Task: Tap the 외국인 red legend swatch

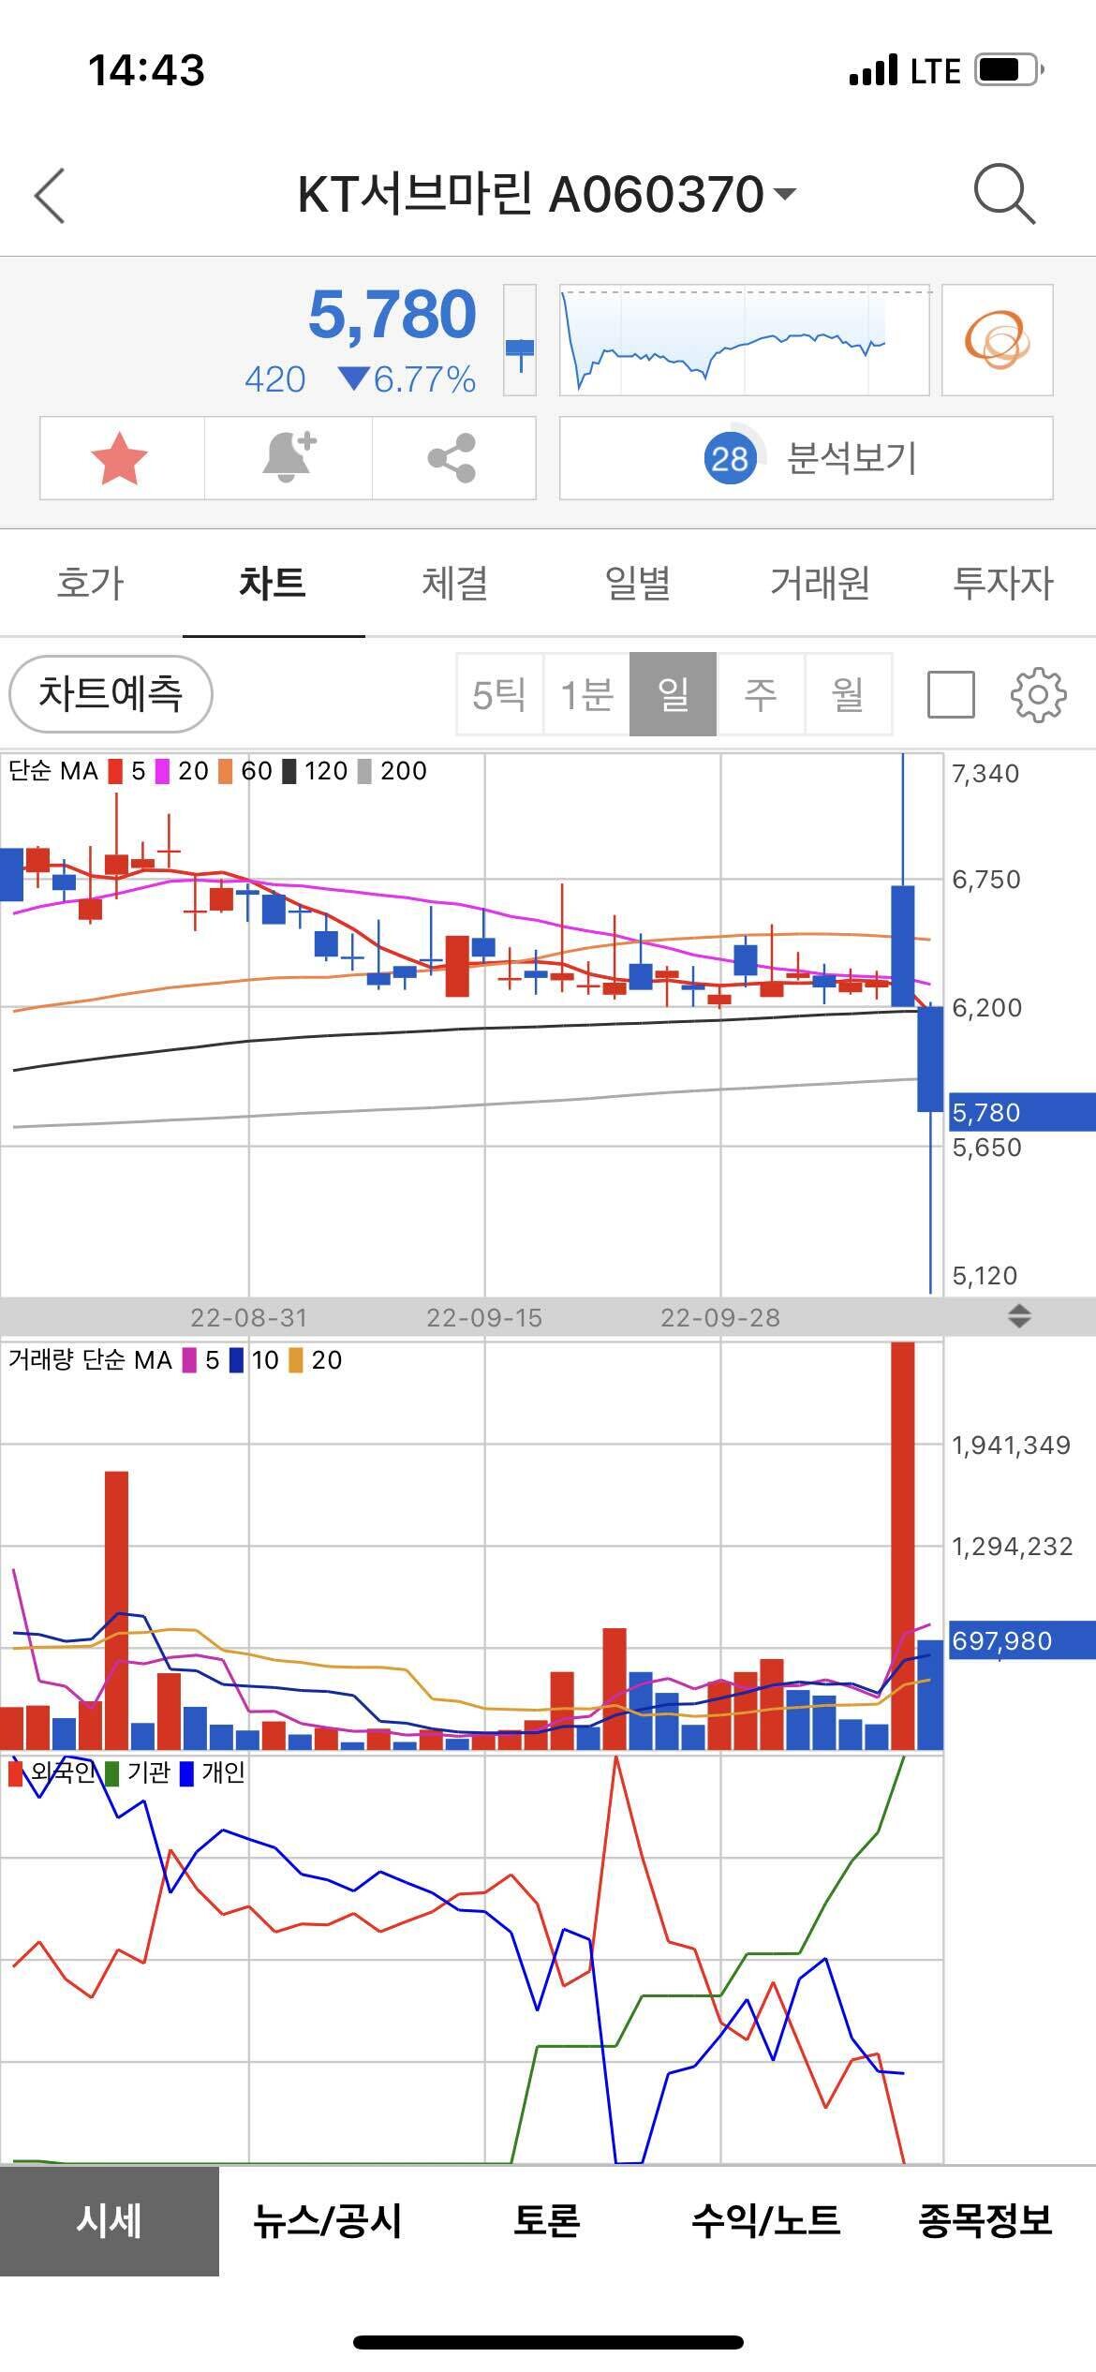Action: pos(15,1772)
